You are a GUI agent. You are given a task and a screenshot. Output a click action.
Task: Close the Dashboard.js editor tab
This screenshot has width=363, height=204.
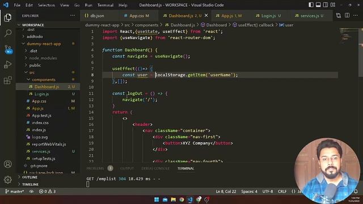(x=206, y=15)
